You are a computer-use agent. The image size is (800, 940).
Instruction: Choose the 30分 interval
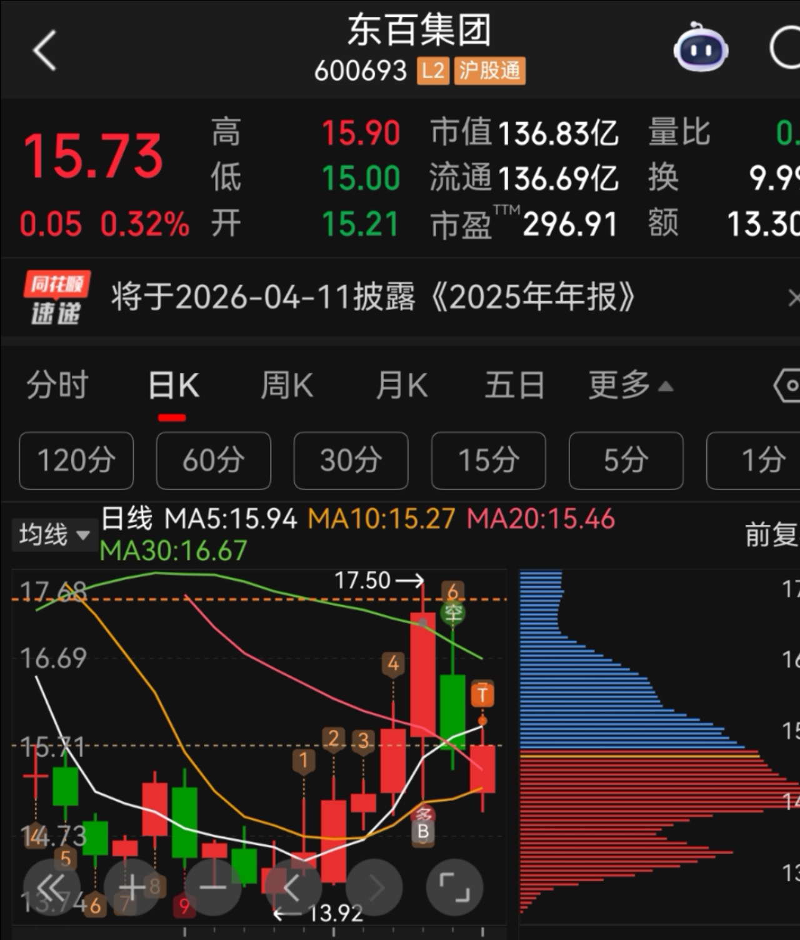point(351,461)
